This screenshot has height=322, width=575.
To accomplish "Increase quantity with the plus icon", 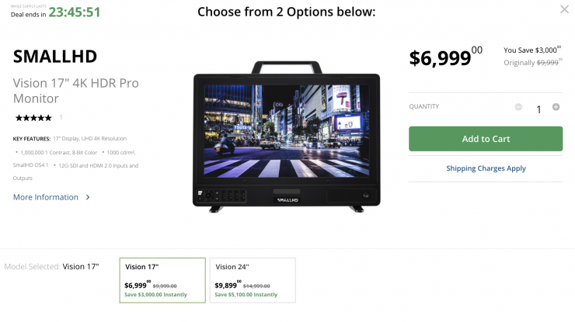I will click(x=556, y=107).
